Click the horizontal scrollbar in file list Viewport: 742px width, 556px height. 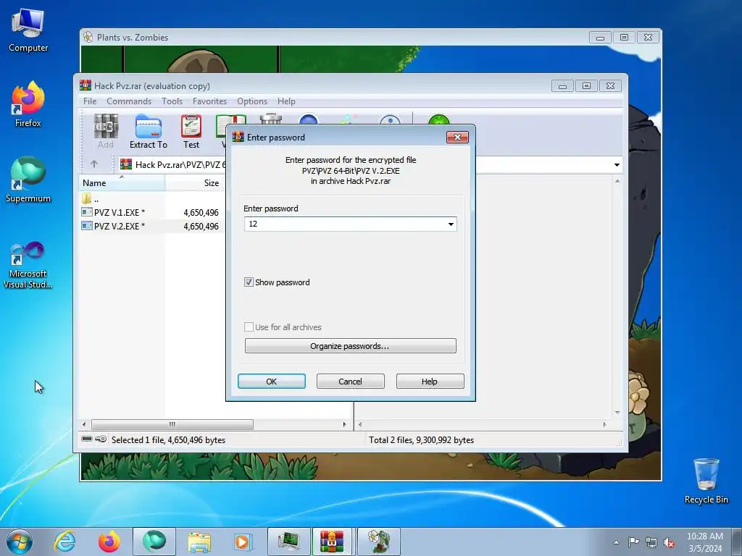pyautogui.click(x=172, y=424)
